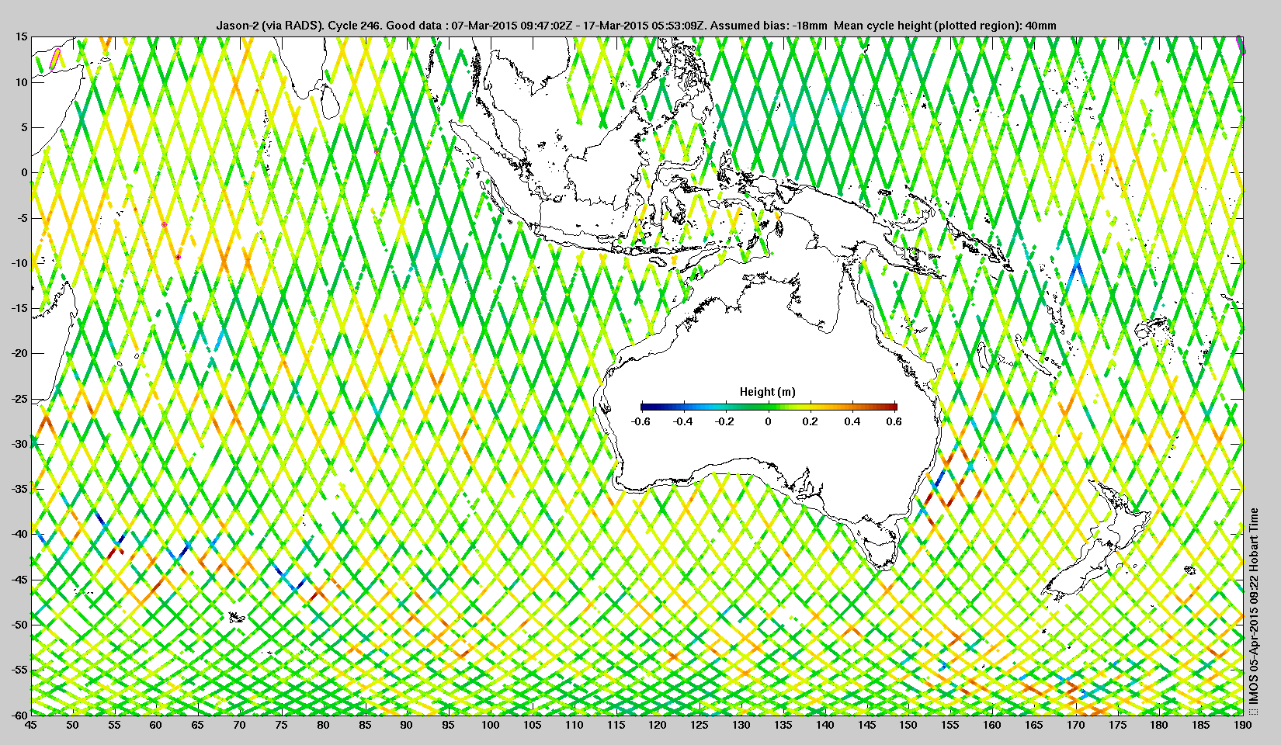The image size is (1281, 745).
Task: Click longitude tick label 100
Action: tap(491, 725)
